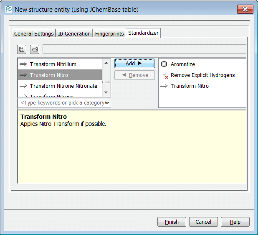Select Transform Nitrilium in the list
This screenshot has width=258, height=235.
pyautogui.click(x=53, y=64)
